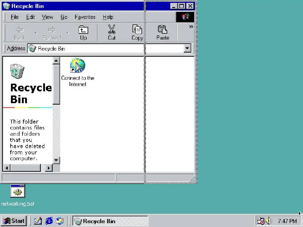Click the 7:47 PM clock

(x=287, y=221)
